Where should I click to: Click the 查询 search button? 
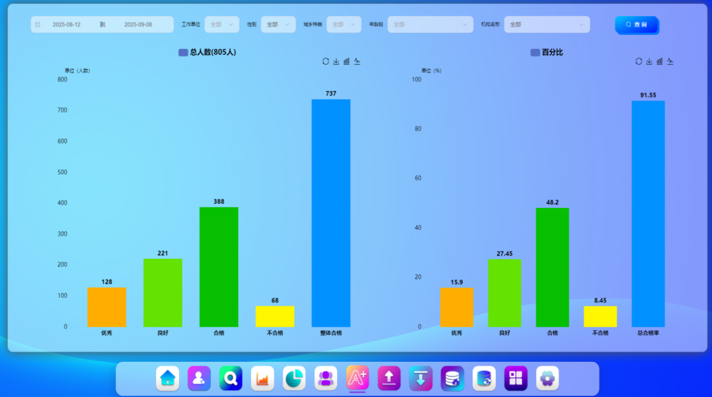[636, 24]
